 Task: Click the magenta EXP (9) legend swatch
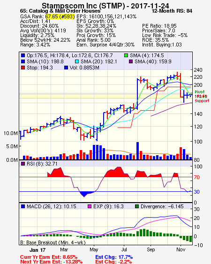90,206
